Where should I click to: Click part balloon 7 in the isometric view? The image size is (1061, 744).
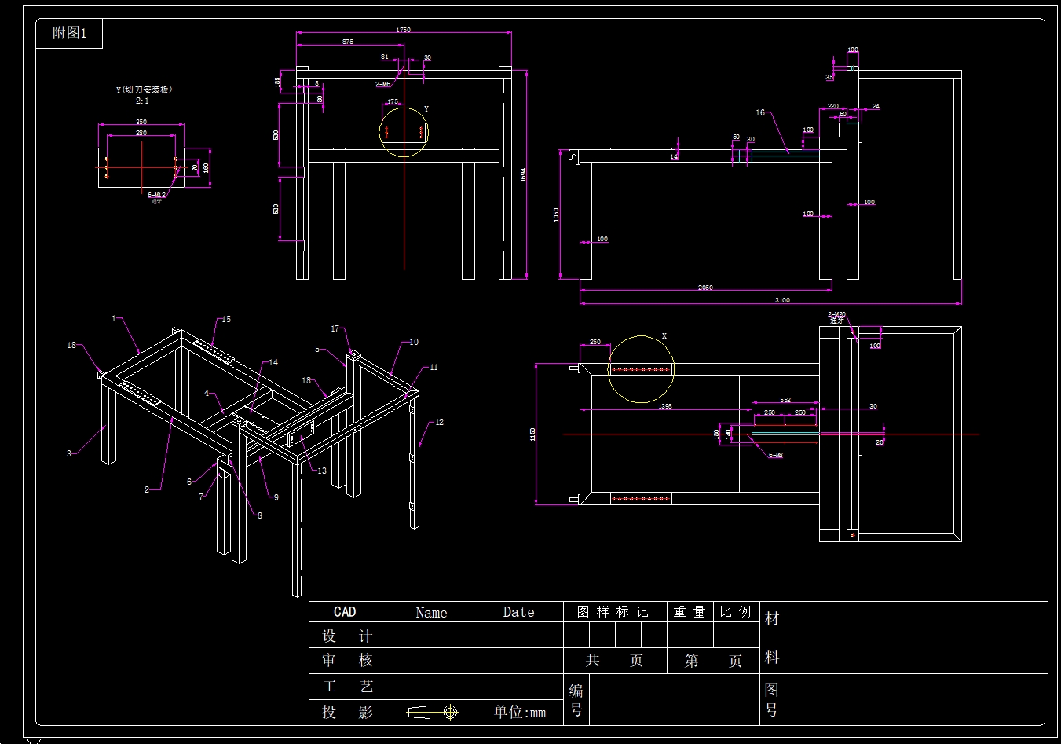201,496
